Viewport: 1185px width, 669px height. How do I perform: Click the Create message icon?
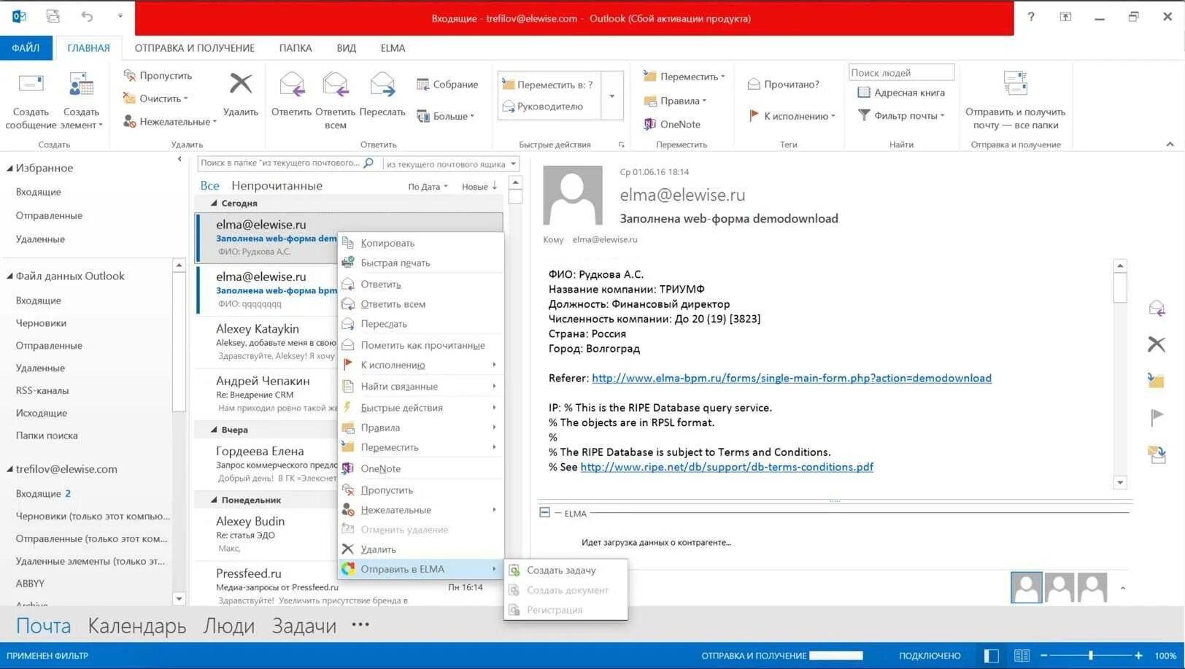pos(31,85)
